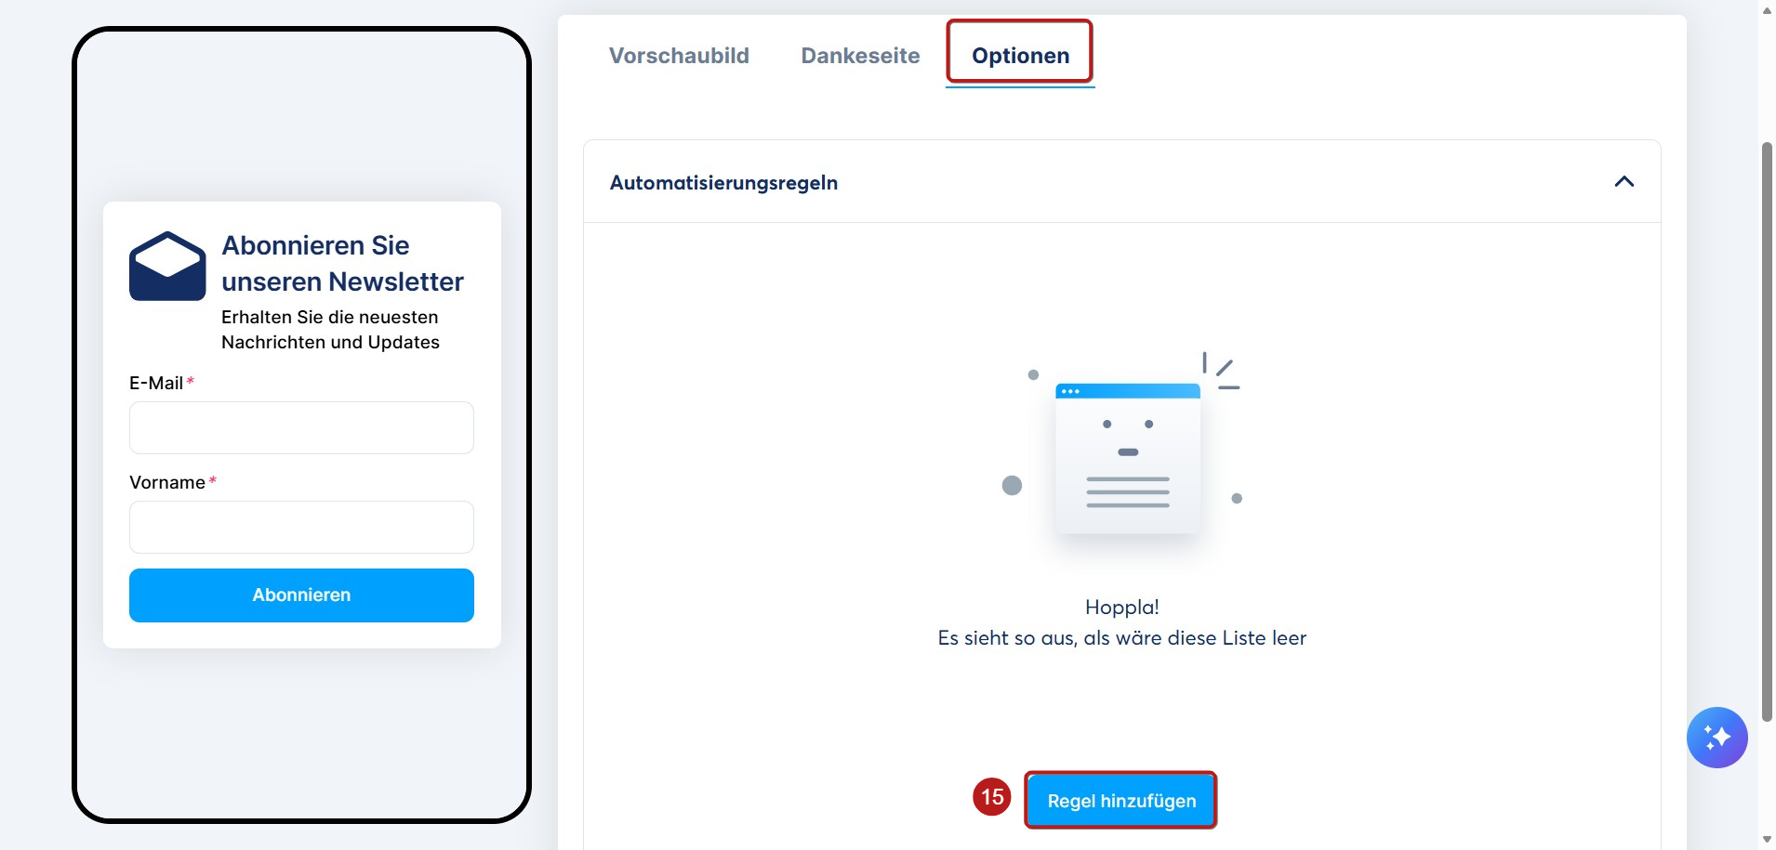Viewport: 1776px width, 850px height.
Task: Click the vertical page scrollbar thumb
Action: point(1767,432)
